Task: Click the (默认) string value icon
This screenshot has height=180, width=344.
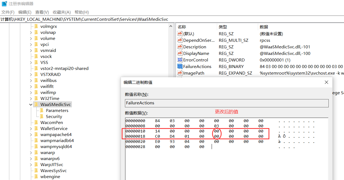Action: [180, 34]
